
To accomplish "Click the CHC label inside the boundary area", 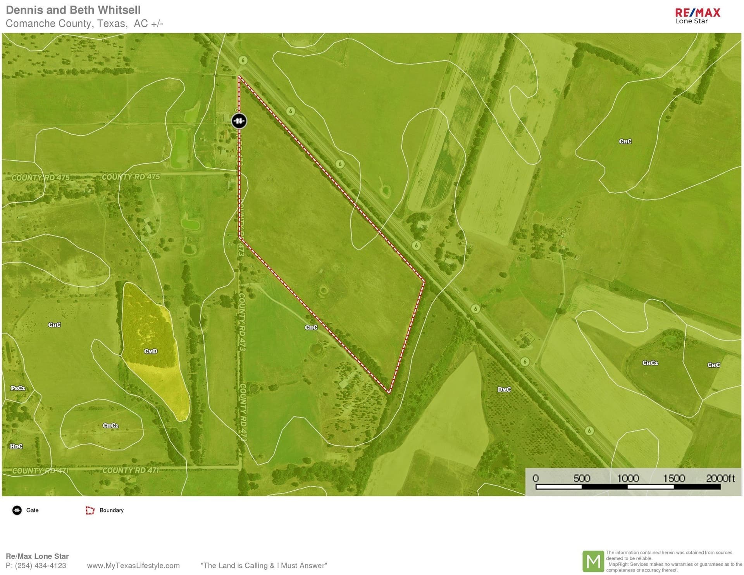I will point(311,327).
